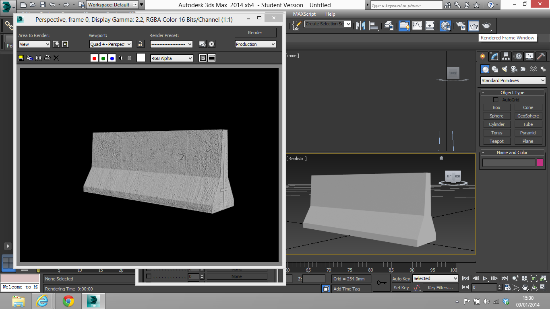Open the Render Setup teapot icon

click(461, 26)
